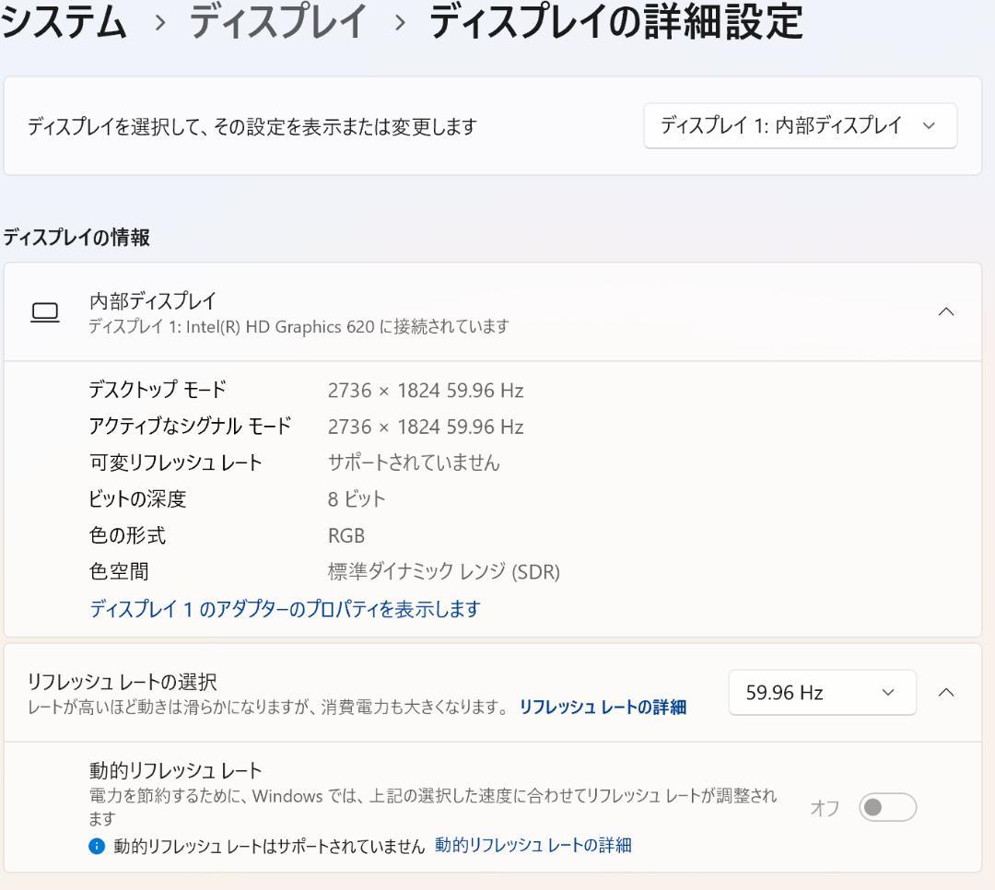
Task: Open the 59.96 Hz refresh rate dropdown
Action: [821, 692]
